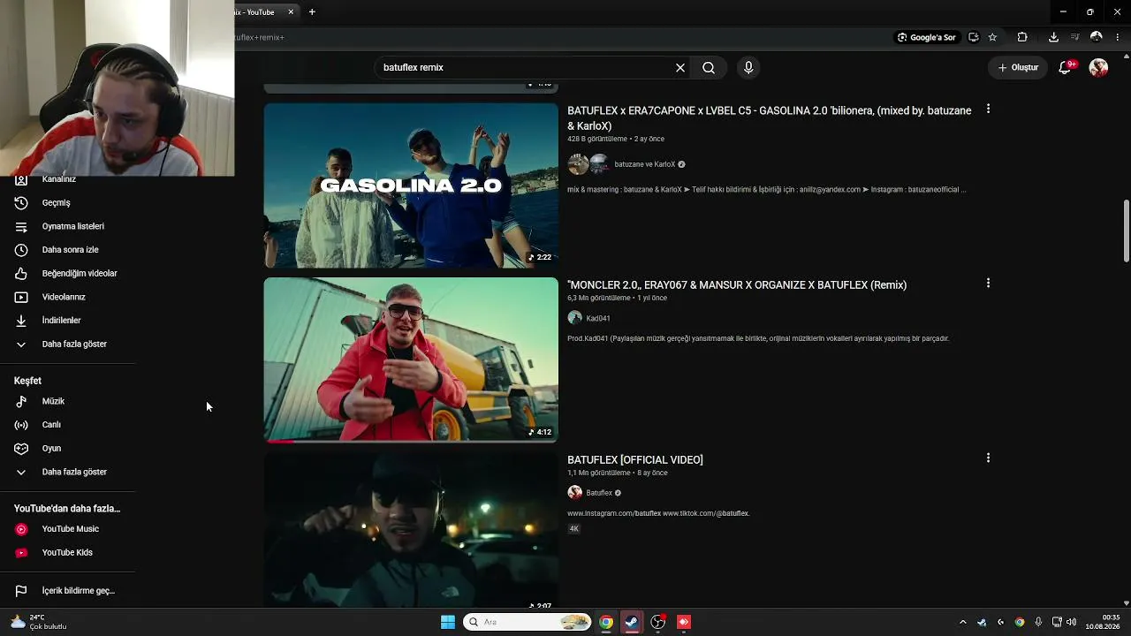
Task: Open the YouTube account avatar menu
Action: [1098, 68]
